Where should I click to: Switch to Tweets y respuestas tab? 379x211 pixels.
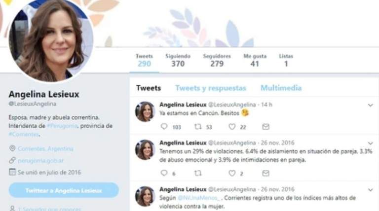click(x=211, y=88)
